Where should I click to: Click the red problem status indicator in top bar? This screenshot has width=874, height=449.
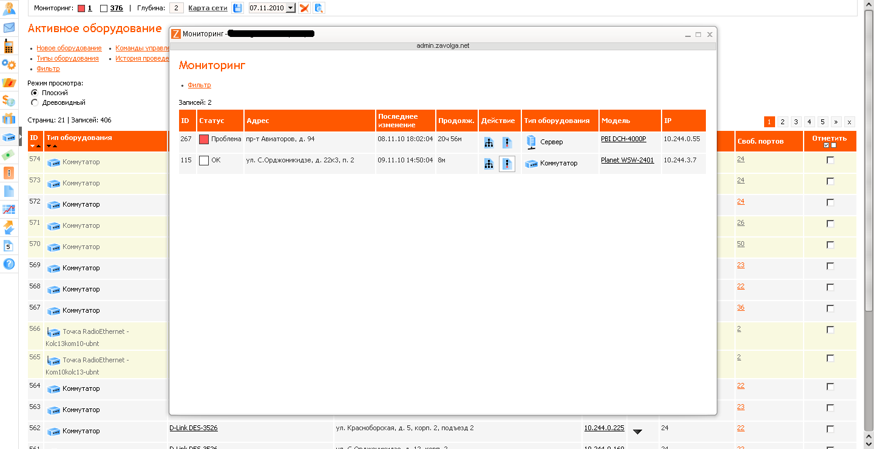coord(81,8)
